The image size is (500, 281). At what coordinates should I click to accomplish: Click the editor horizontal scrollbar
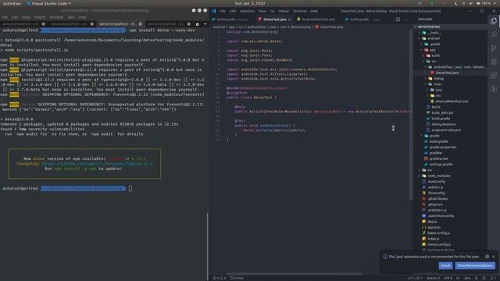click(x=294, y=273)
